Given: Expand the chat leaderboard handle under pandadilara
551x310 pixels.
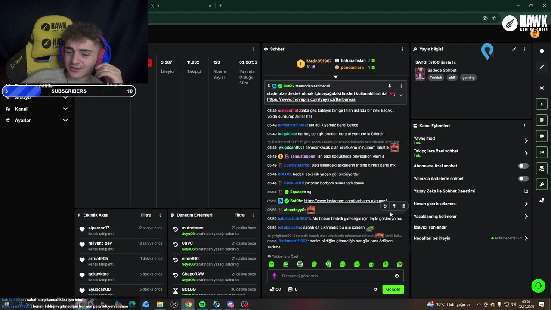Looking at the screenshot, I should click(x=336, y=76).
